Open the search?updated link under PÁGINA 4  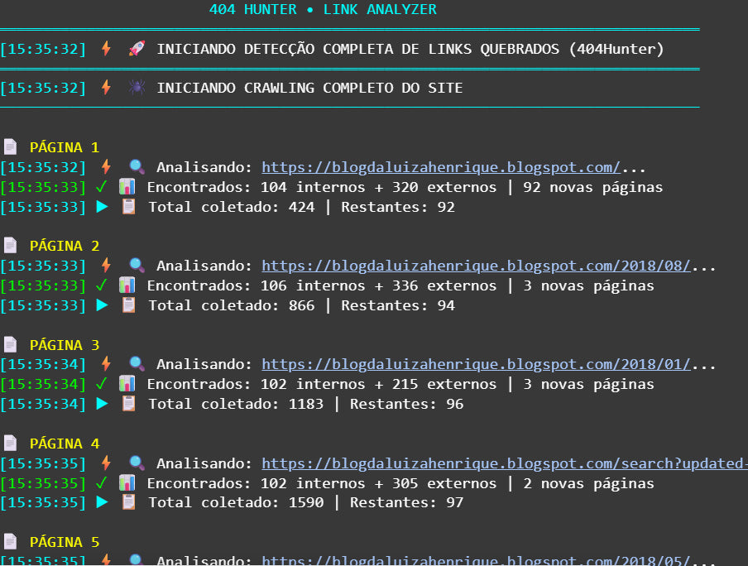(505, 463)
